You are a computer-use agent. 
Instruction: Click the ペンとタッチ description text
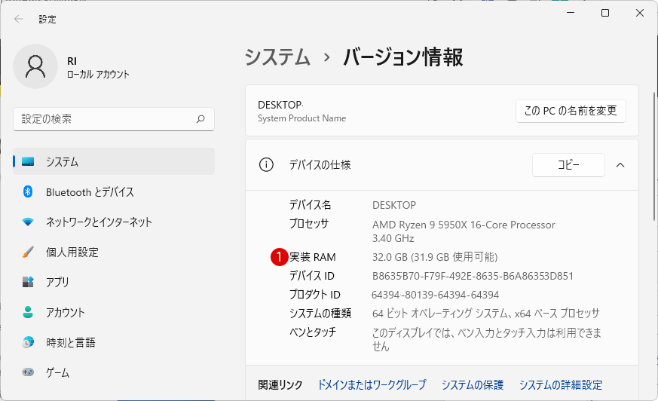click(x=487, y=339)
